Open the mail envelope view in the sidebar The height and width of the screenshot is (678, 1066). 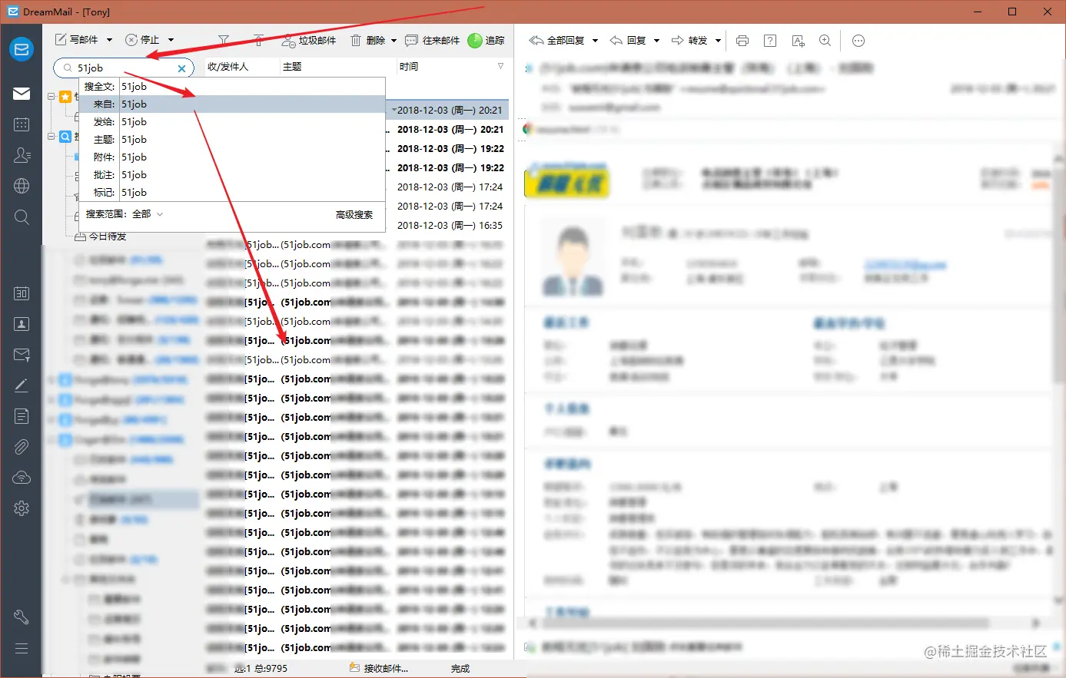(x=22, y=94)
